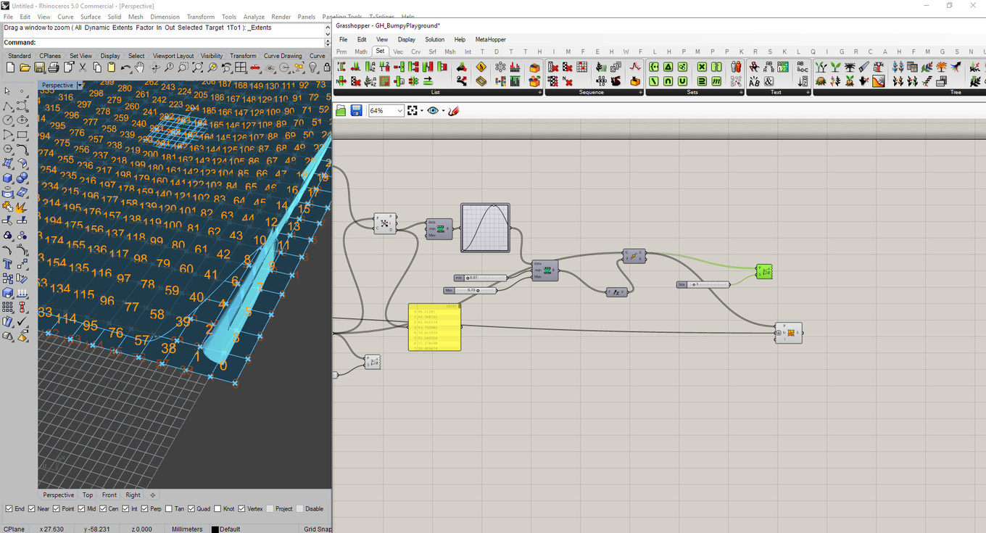
Task: Switch to the Front viewport tab
Action: 109,495
